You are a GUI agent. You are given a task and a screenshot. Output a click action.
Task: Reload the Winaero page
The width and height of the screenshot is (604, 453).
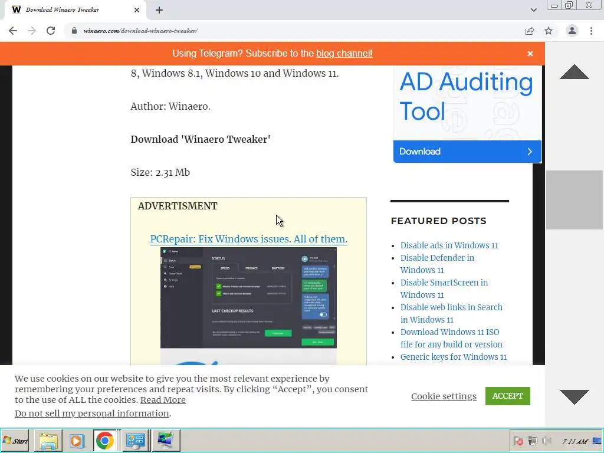point(51,31)
